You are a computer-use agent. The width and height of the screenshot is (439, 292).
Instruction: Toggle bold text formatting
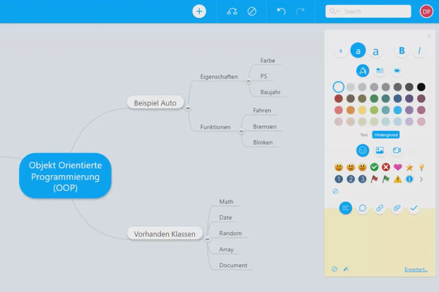(x=401, y=51)
